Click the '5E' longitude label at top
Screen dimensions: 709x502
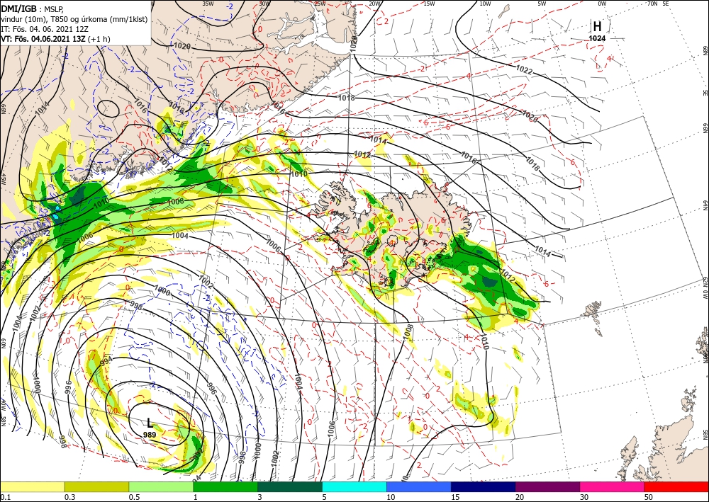pyautogui.click(x=666, y=4)
